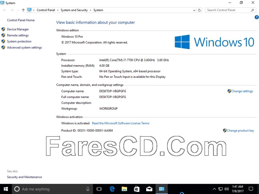259x194 pixels.
Task: Click the volume speaker tray icon
Action: click(x=226, y=189)
